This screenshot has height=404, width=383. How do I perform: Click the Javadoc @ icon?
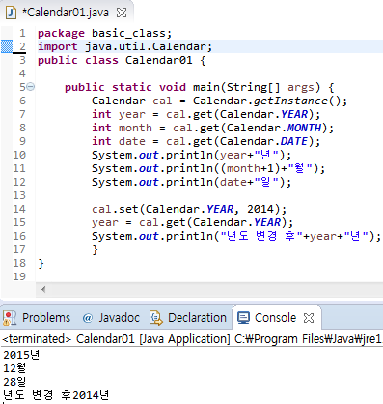88,318
